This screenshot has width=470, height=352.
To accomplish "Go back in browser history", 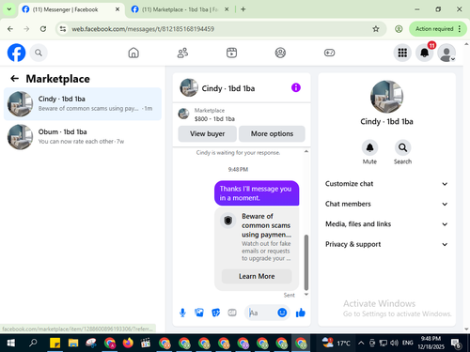I will click(x=10, y=29).
